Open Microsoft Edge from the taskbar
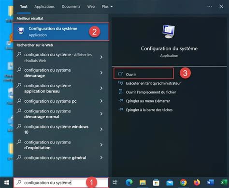229x188 pixels. point(129,183)
